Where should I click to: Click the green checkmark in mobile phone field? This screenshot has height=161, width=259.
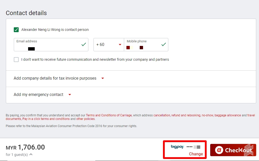coord(164,44)
